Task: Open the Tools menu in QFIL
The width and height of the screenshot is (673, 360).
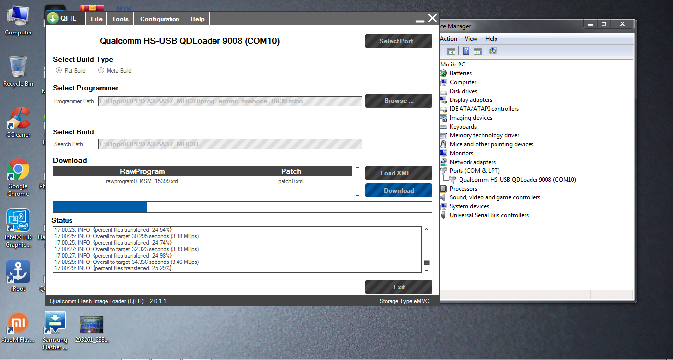Action: pyautogui.click(x=120, y=19)
